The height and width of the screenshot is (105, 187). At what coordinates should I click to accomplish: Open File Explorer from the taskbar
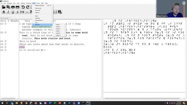pos(17,103)
